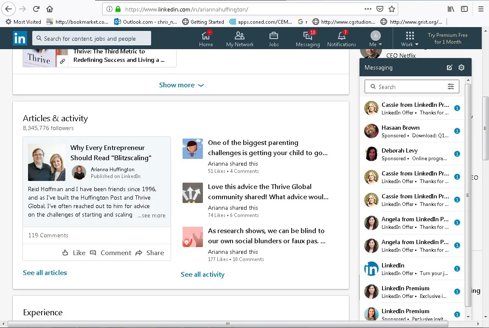Click the LinkedIn logo icon

point(20,38)
